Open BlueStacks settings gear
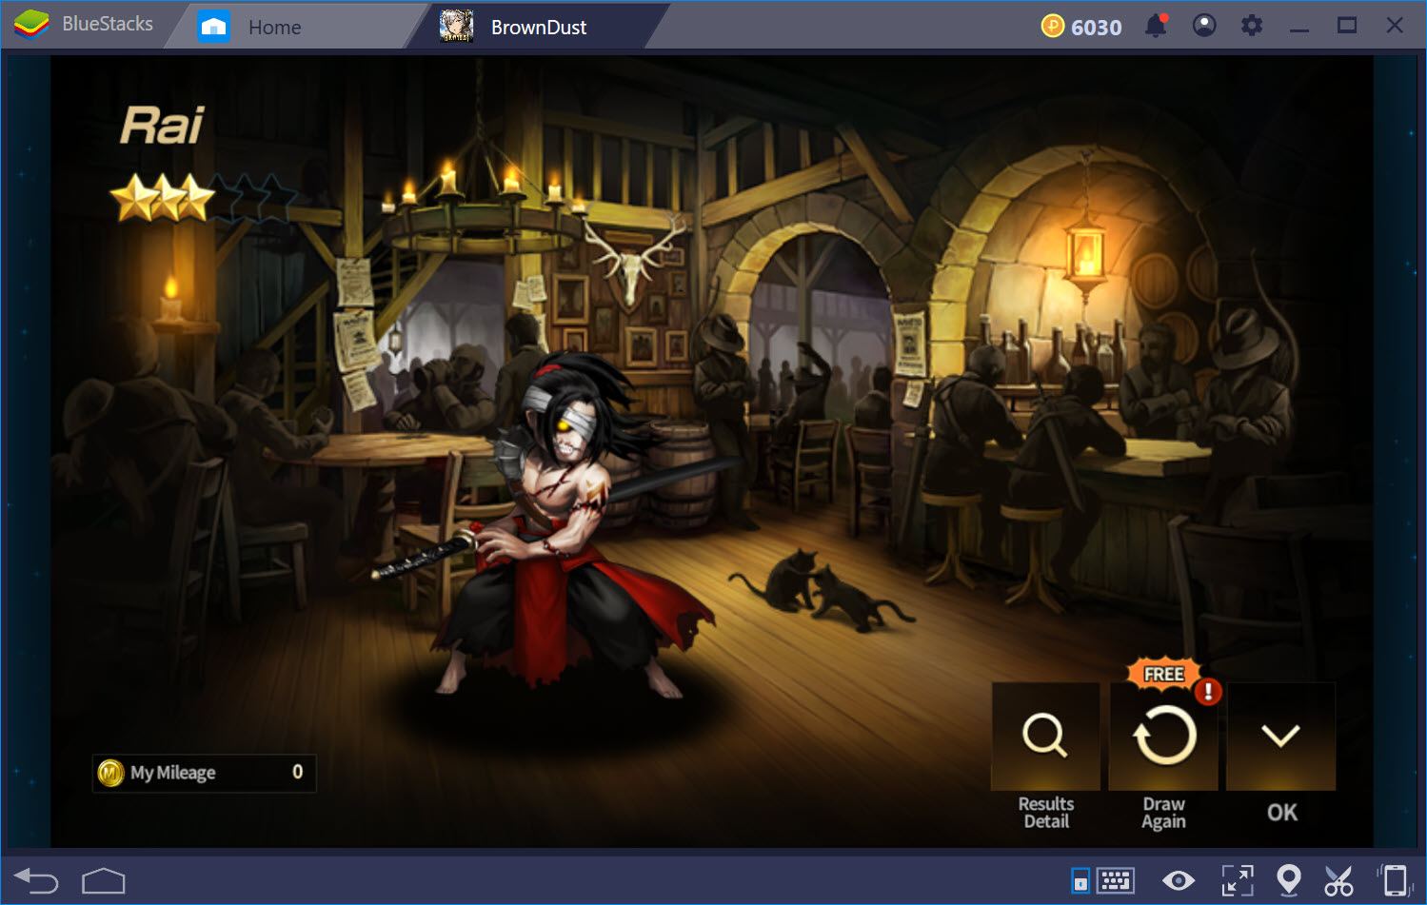The image size is (1427, 905). [x=1252, y=26]
